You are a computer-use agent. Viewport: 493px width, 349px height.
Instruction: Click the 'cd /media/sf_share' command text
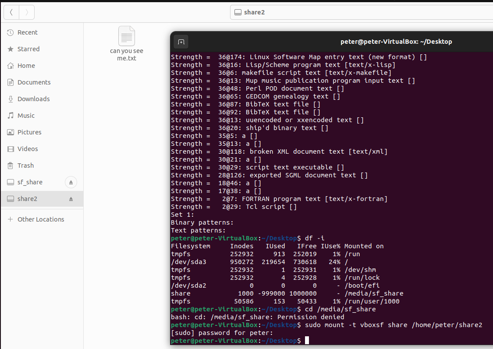[340, 309]
